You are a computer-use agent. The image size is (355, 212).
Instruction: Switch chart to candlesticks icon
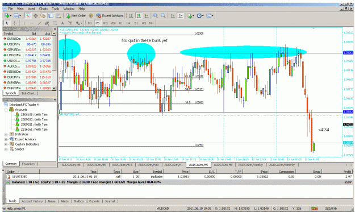coord(139,15)
